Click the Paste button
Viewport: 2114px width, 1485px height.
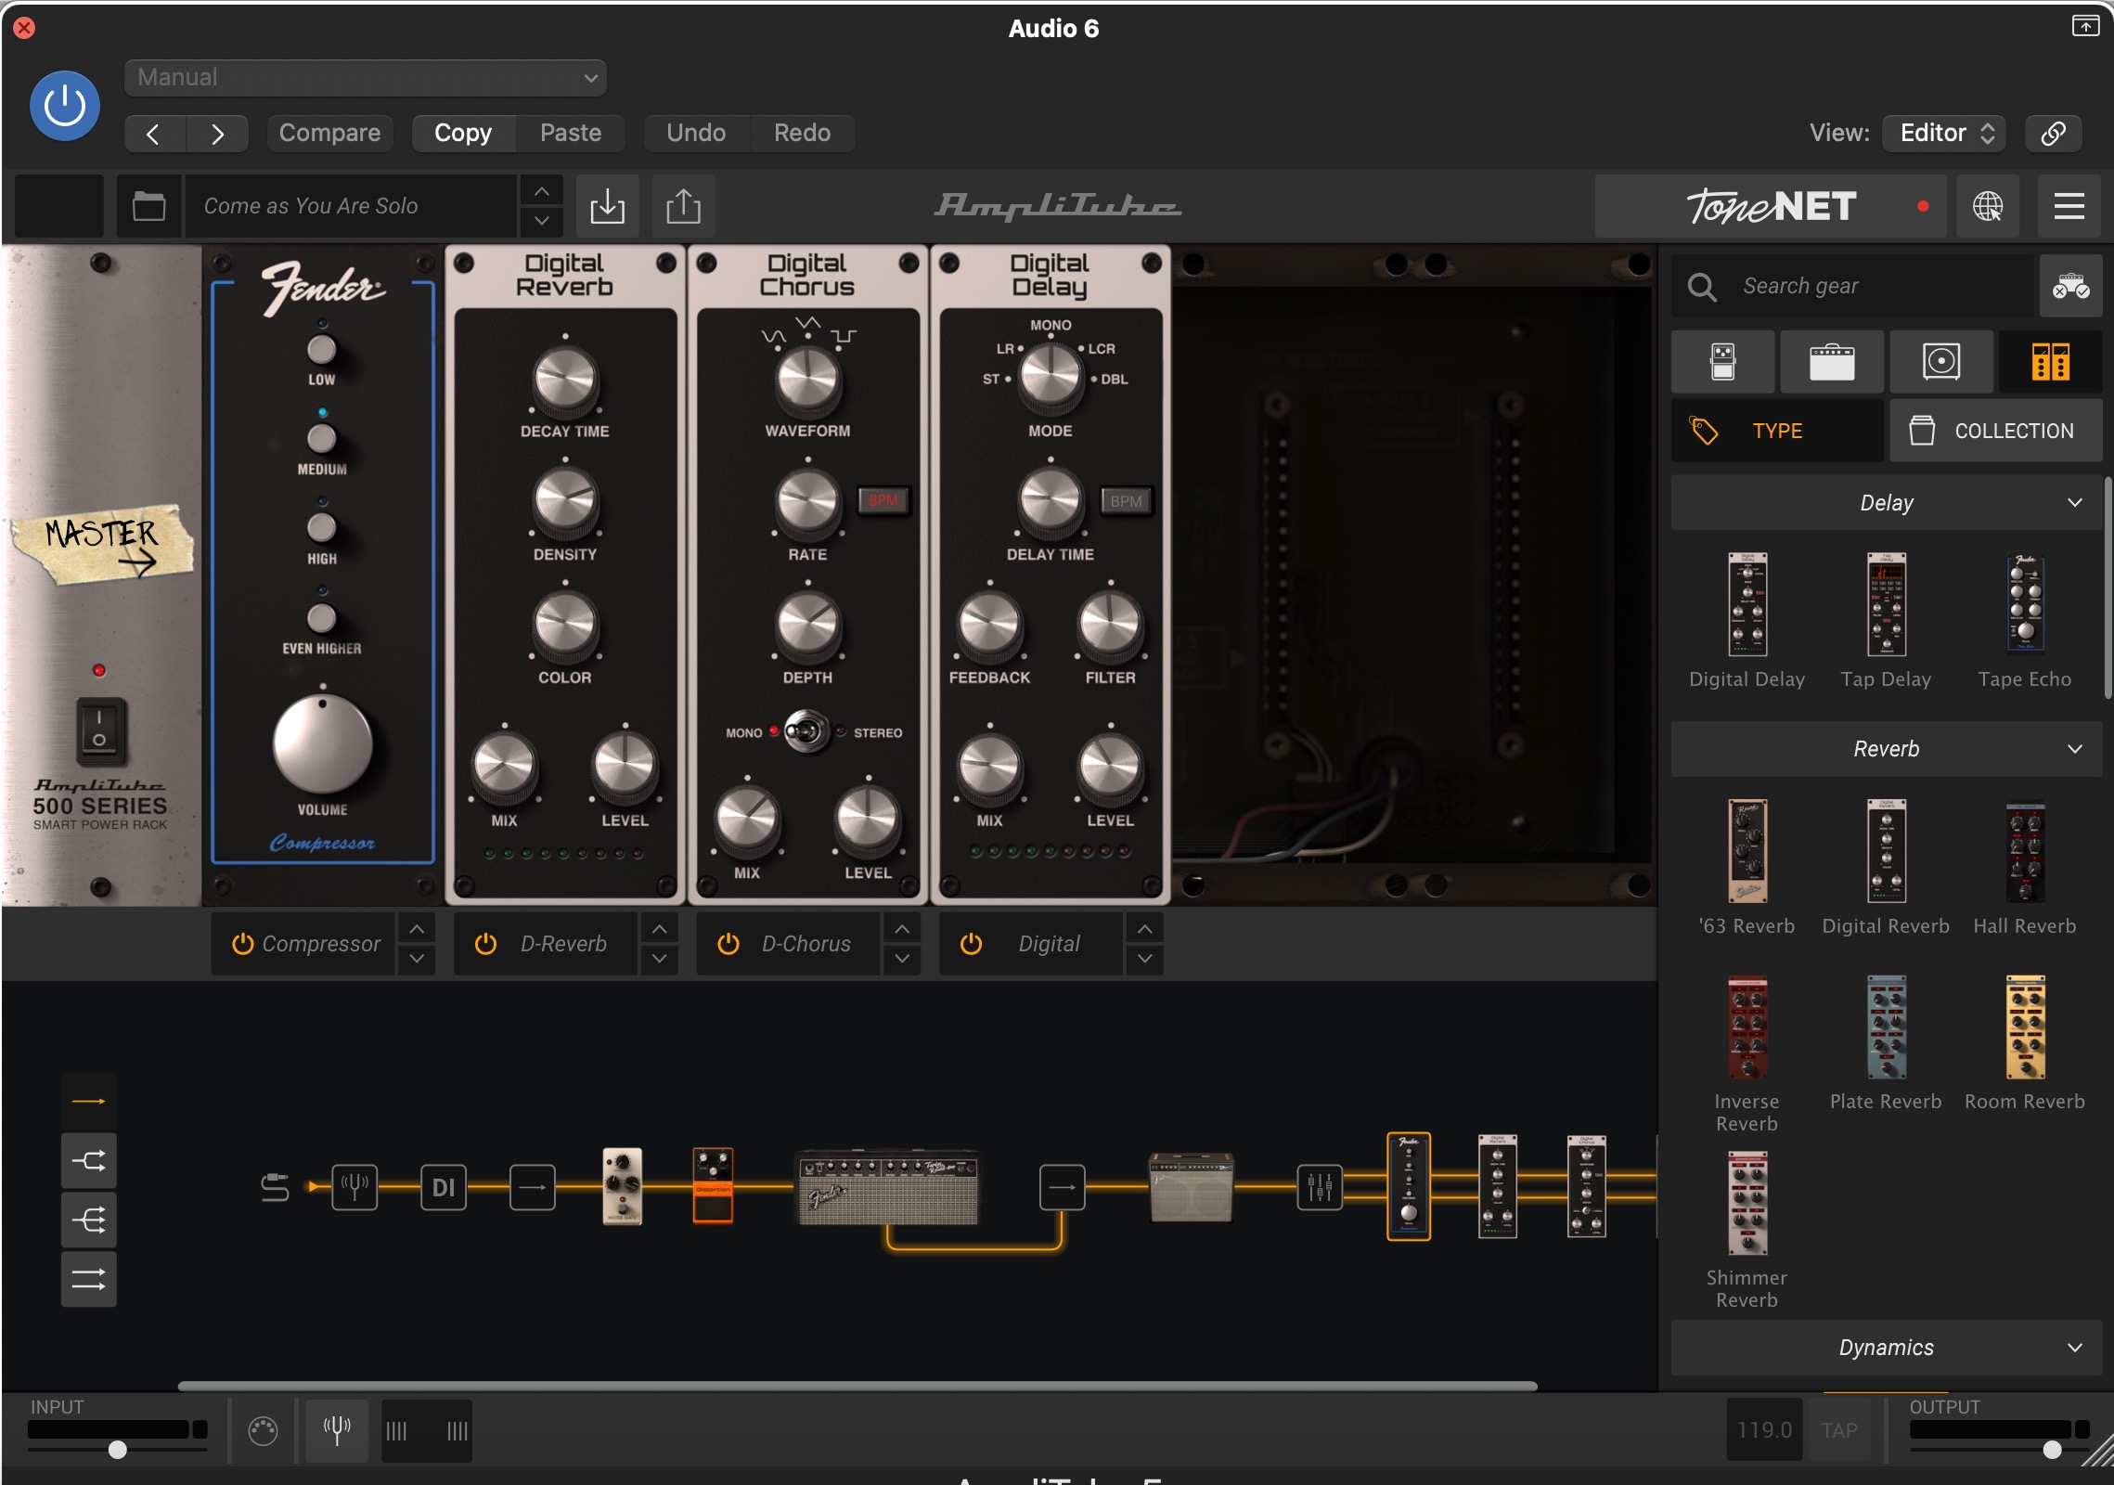tap(571, 133)
